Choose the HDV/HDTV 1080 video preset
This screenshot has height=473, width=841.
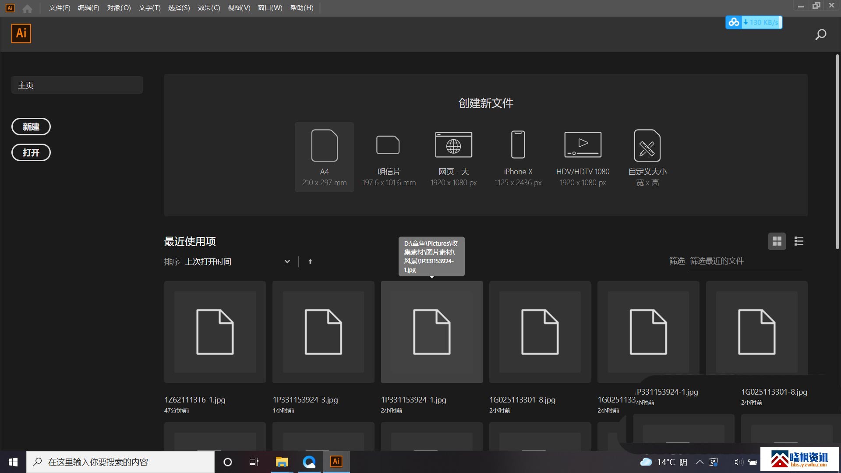point(583,145)
